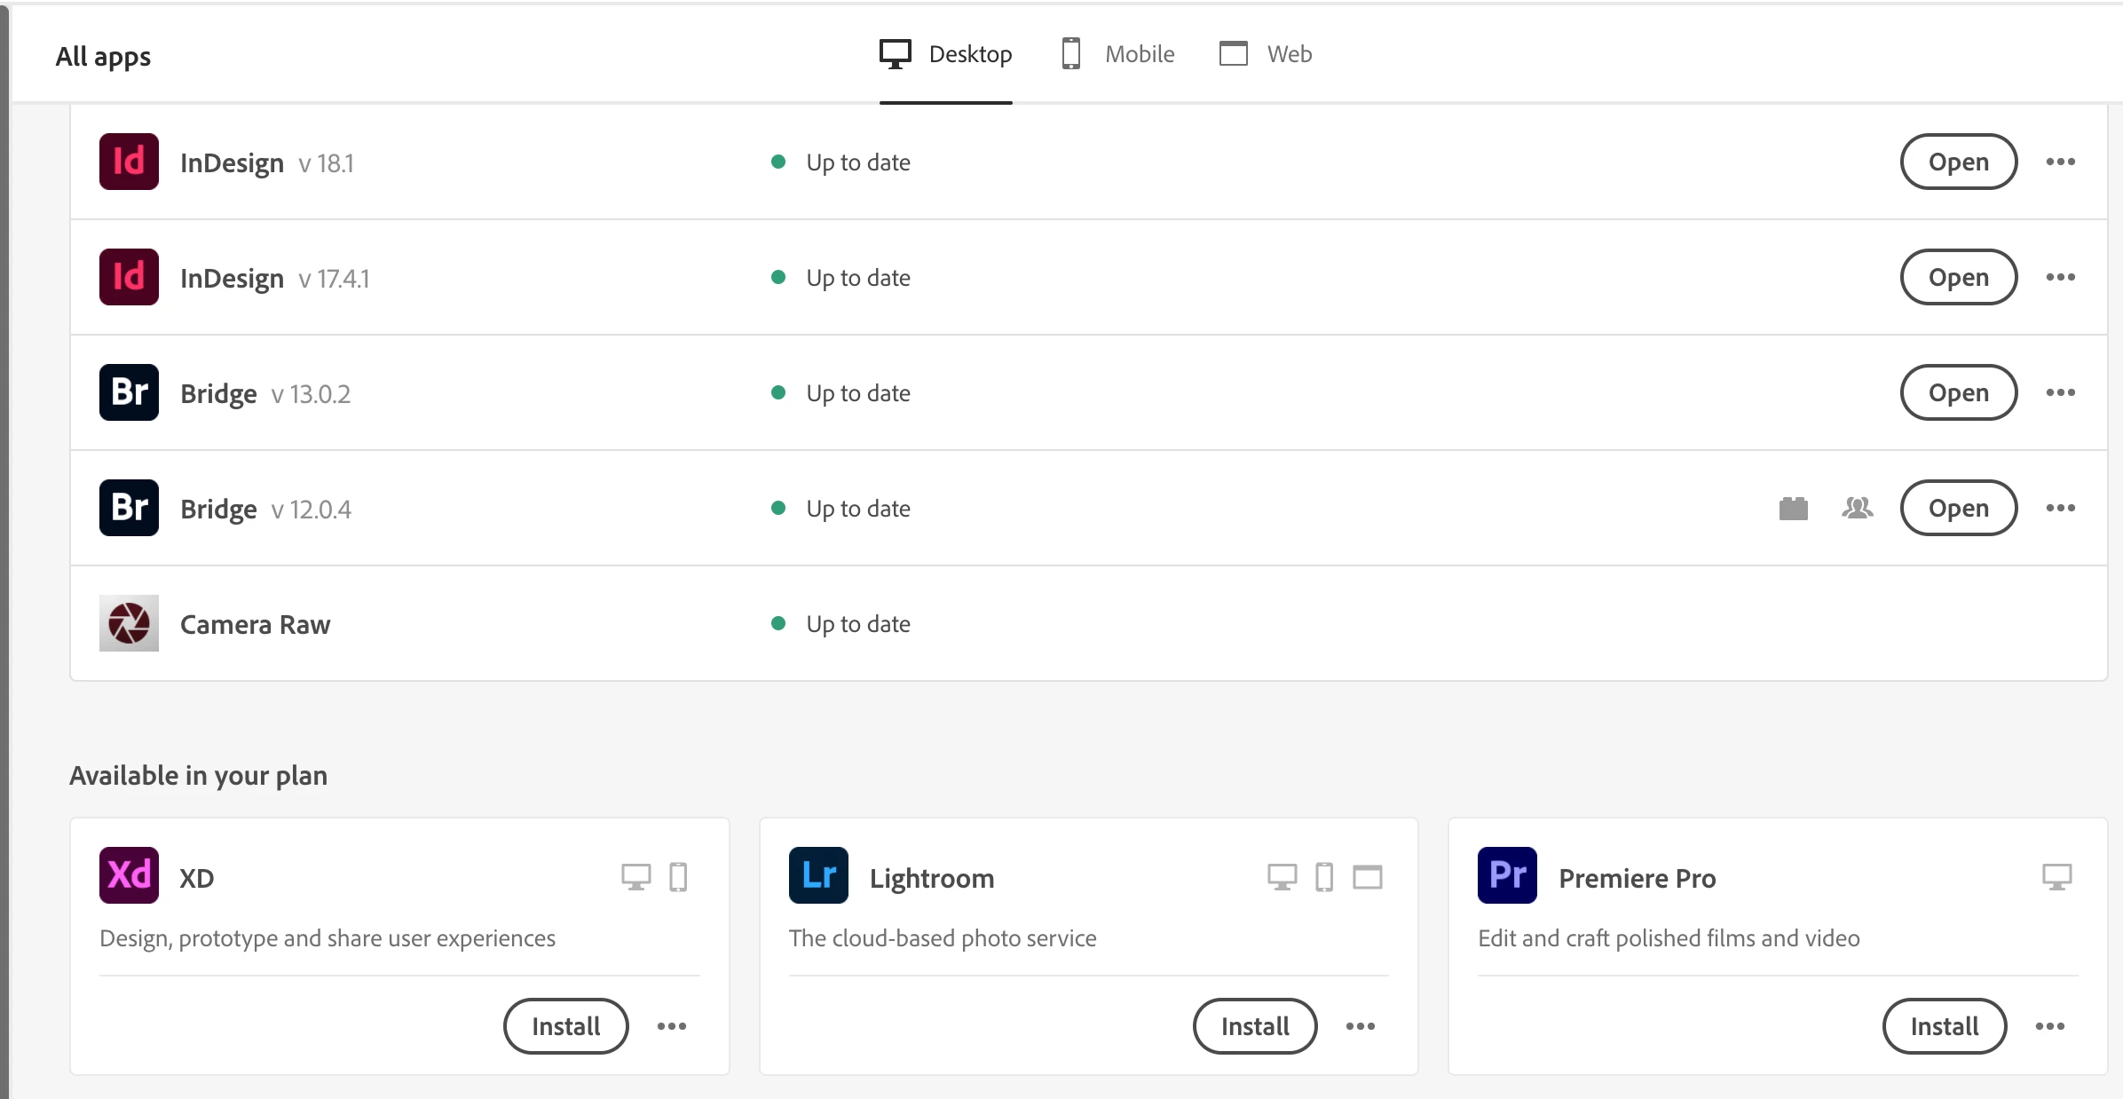The width and height of the screenshot is (2123, 1099).
Task: Select the Desktop tab
Action: click(946, 54)
